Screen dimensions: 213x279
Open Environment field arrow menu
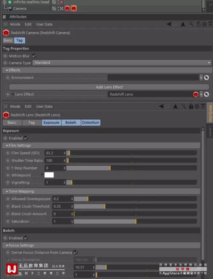pyautogui.click(x=201, y=78)
